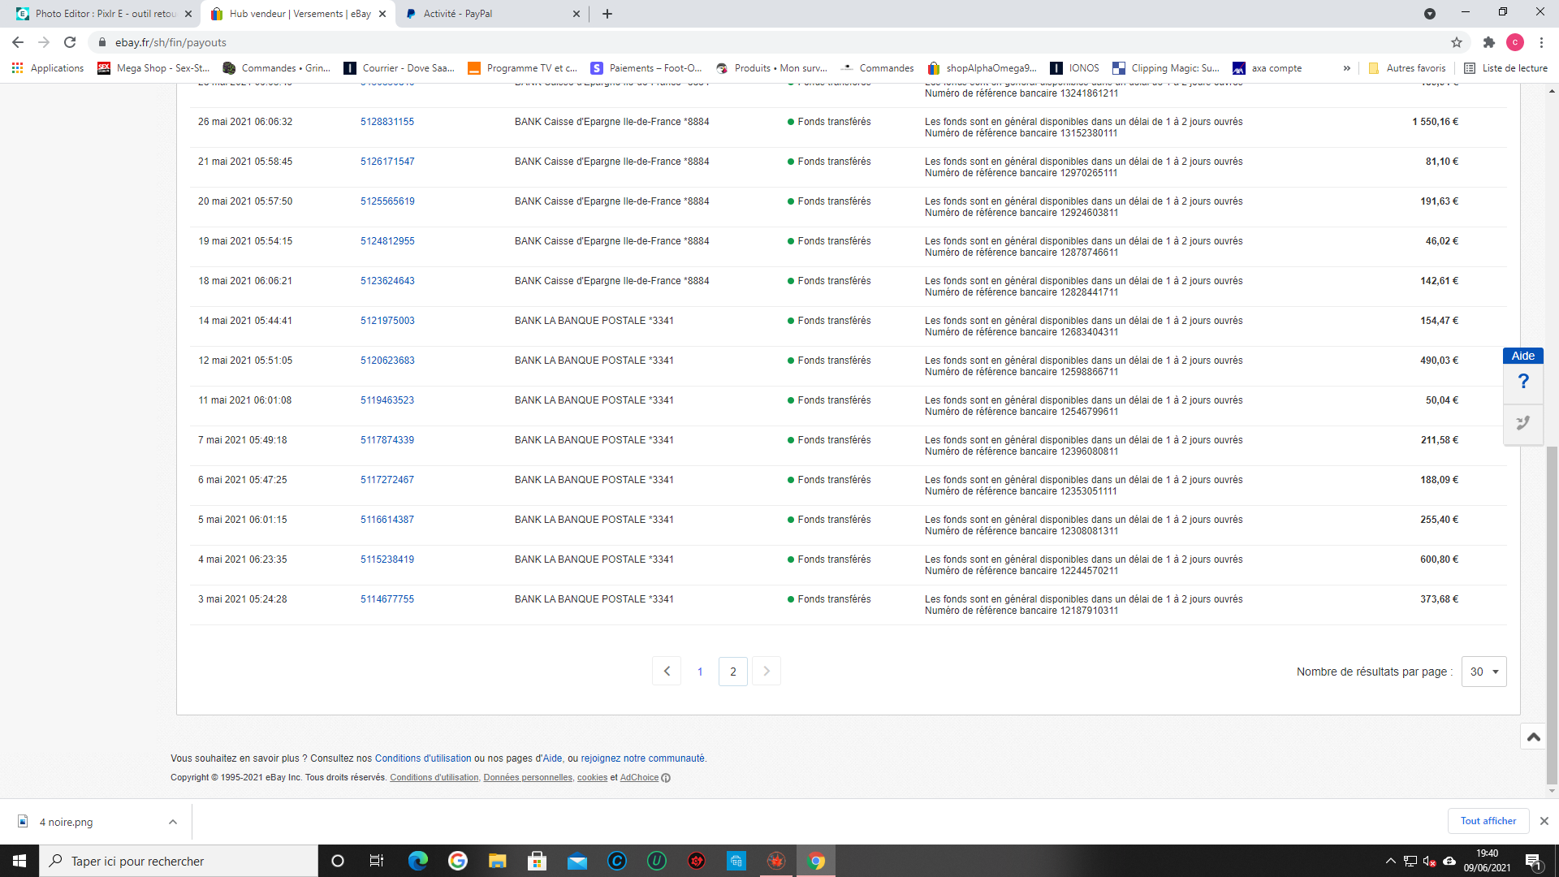The width and height of the screenshot is (1559, 877).
Task: Bookmark this page with the star icon
Action: pyautogui.click(x=1457, y=42)
